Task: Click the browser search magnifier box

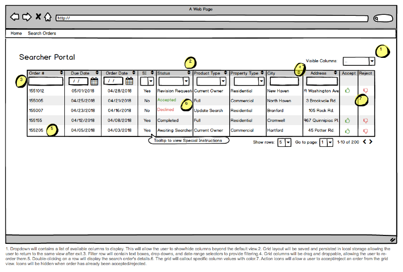Action: pyautogui.click(x=383, y=18)
